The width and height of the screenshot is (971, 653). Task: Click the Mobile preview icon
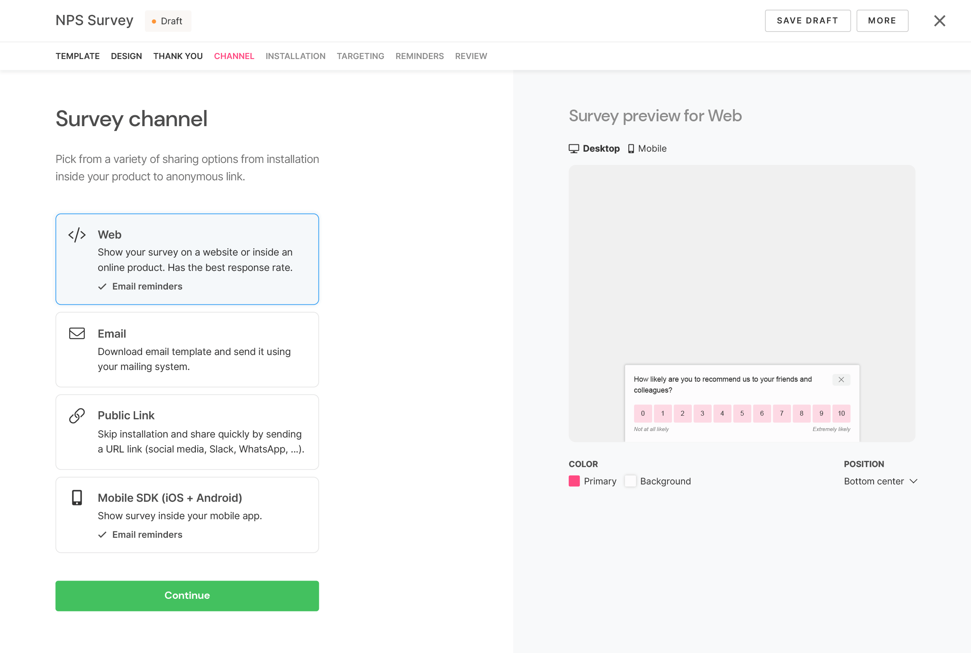(x=631, y=149)
